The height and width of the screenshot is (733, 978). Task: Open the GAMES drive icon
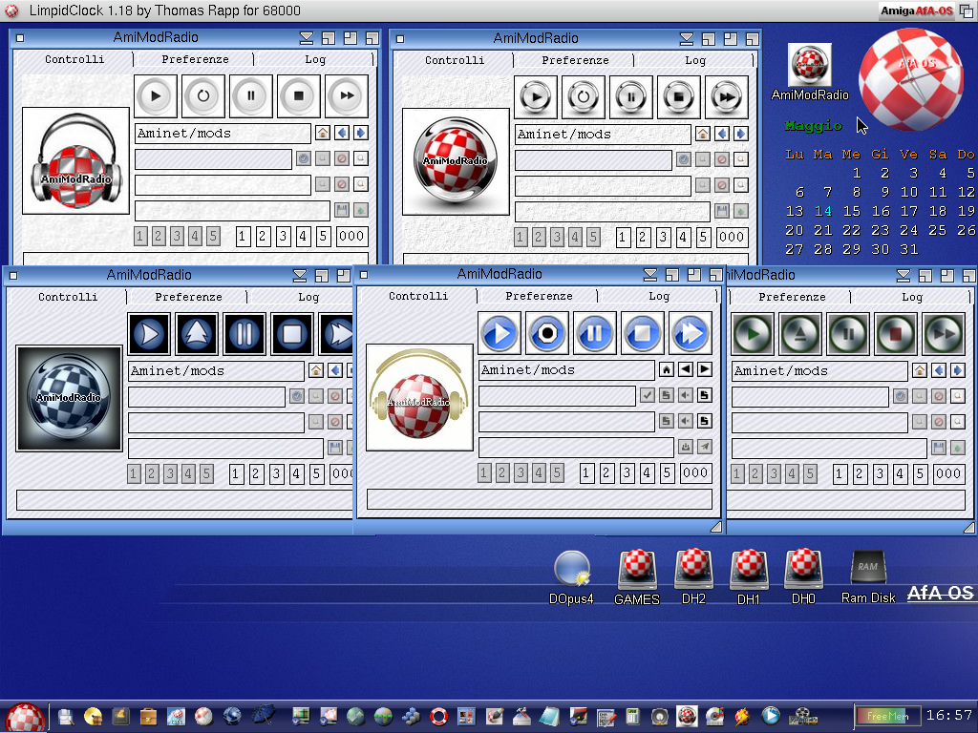coord(636,571)
